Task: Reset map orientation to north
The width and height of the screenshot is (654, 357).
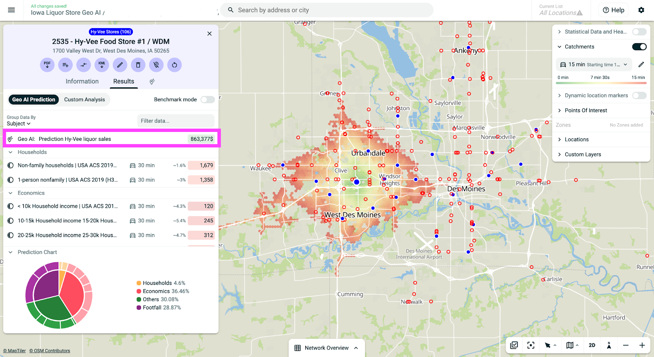Action: coord(609,345)
